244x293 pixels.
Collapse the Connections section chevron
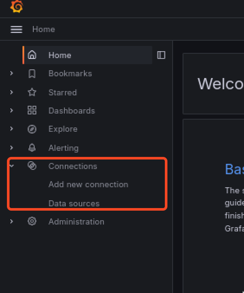click(x=12, y=166)
